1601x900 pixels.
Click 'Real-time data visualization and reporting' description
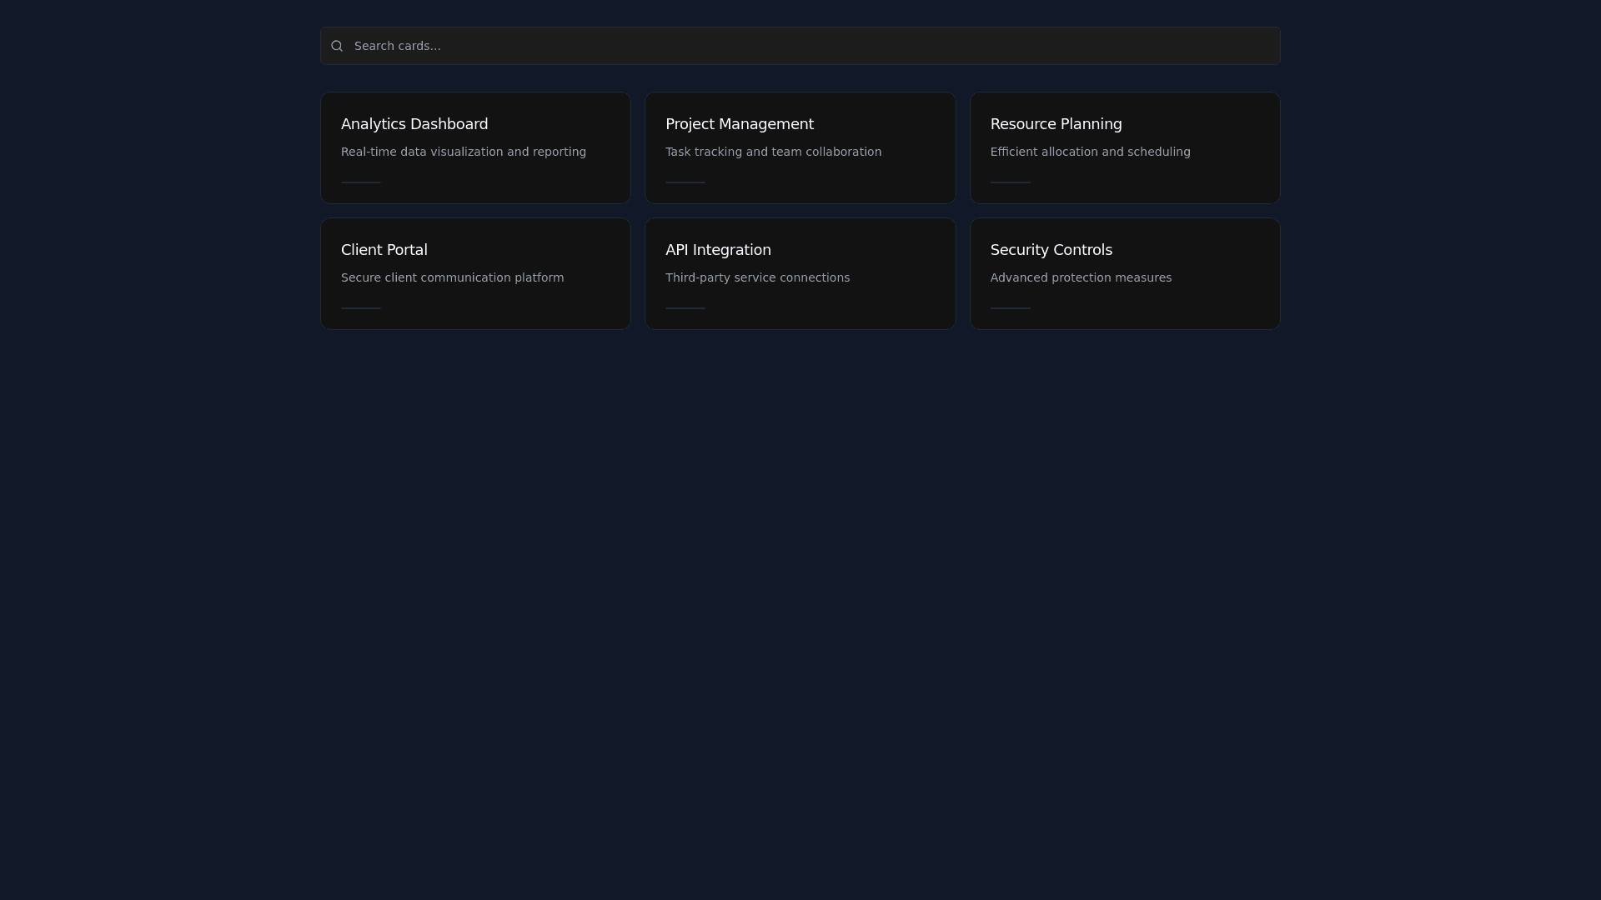pos(463,152)
